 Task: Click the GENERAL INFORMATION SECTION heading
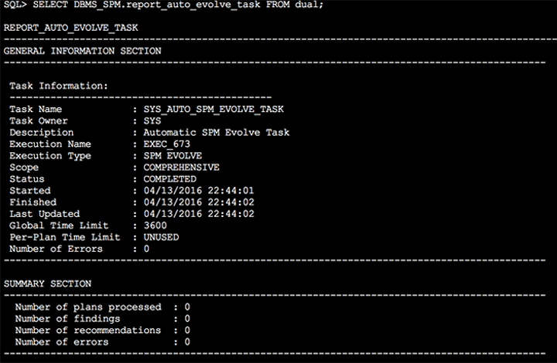point(83,51)
